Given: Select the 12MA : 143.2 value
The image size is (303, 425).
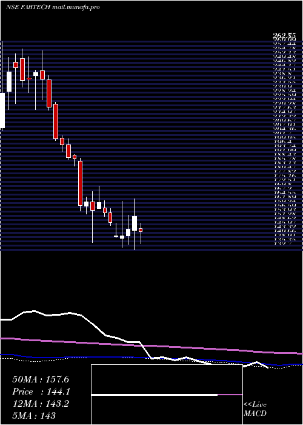Looking at the screenshot, I should (x=41, y=404).
